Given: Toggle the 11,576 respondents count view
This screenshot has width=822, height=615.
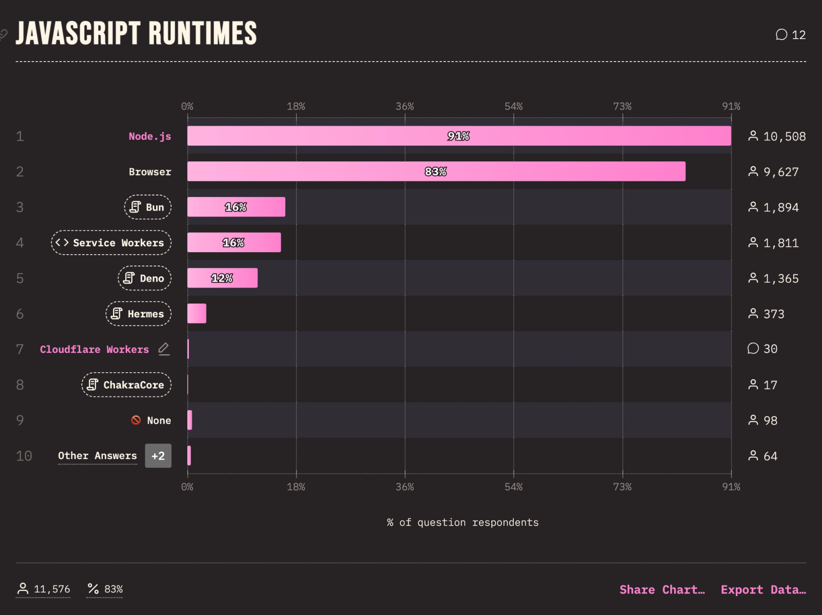Looking at the screenshot, I should click(43, 589).
